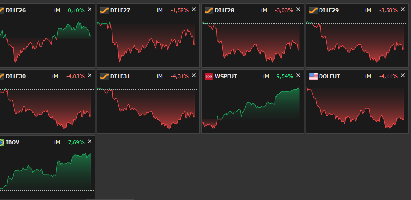Open the 1M period selector on IBOV
Image resolution: width=411 pixels, height=200 pixels.
(56, 142)
